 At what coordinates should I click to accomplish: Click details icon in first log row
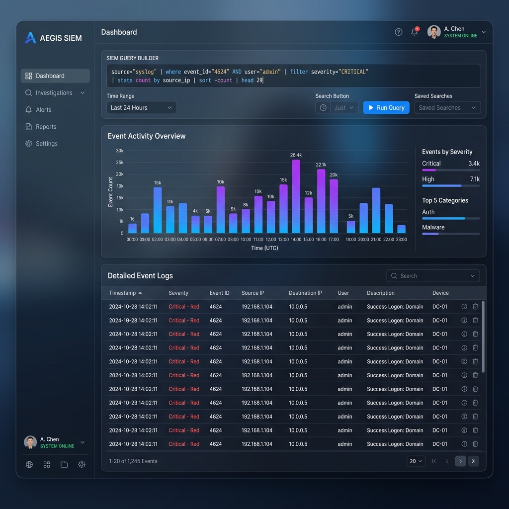tap(464, 306)
